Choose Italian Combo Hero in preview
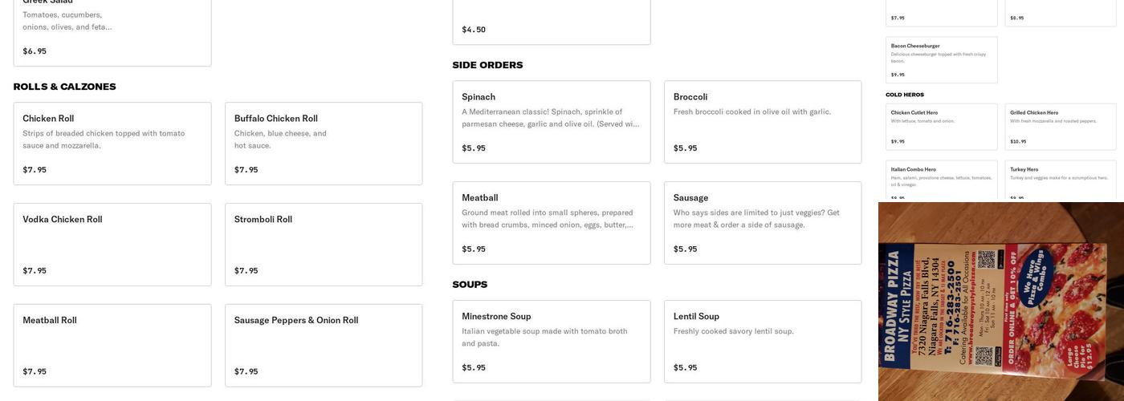This screenshot has height=401, width=1124. coord(942,181)
